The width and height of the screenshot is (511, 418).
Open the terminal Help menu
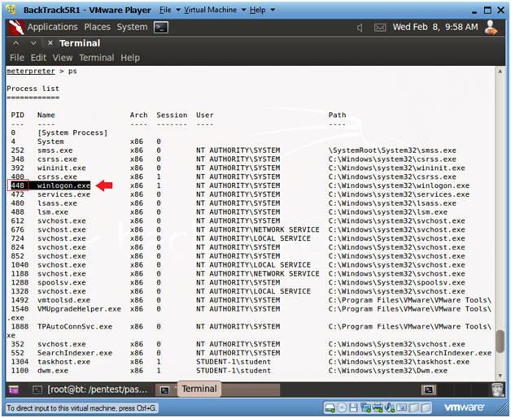click(x=130, y=58)
